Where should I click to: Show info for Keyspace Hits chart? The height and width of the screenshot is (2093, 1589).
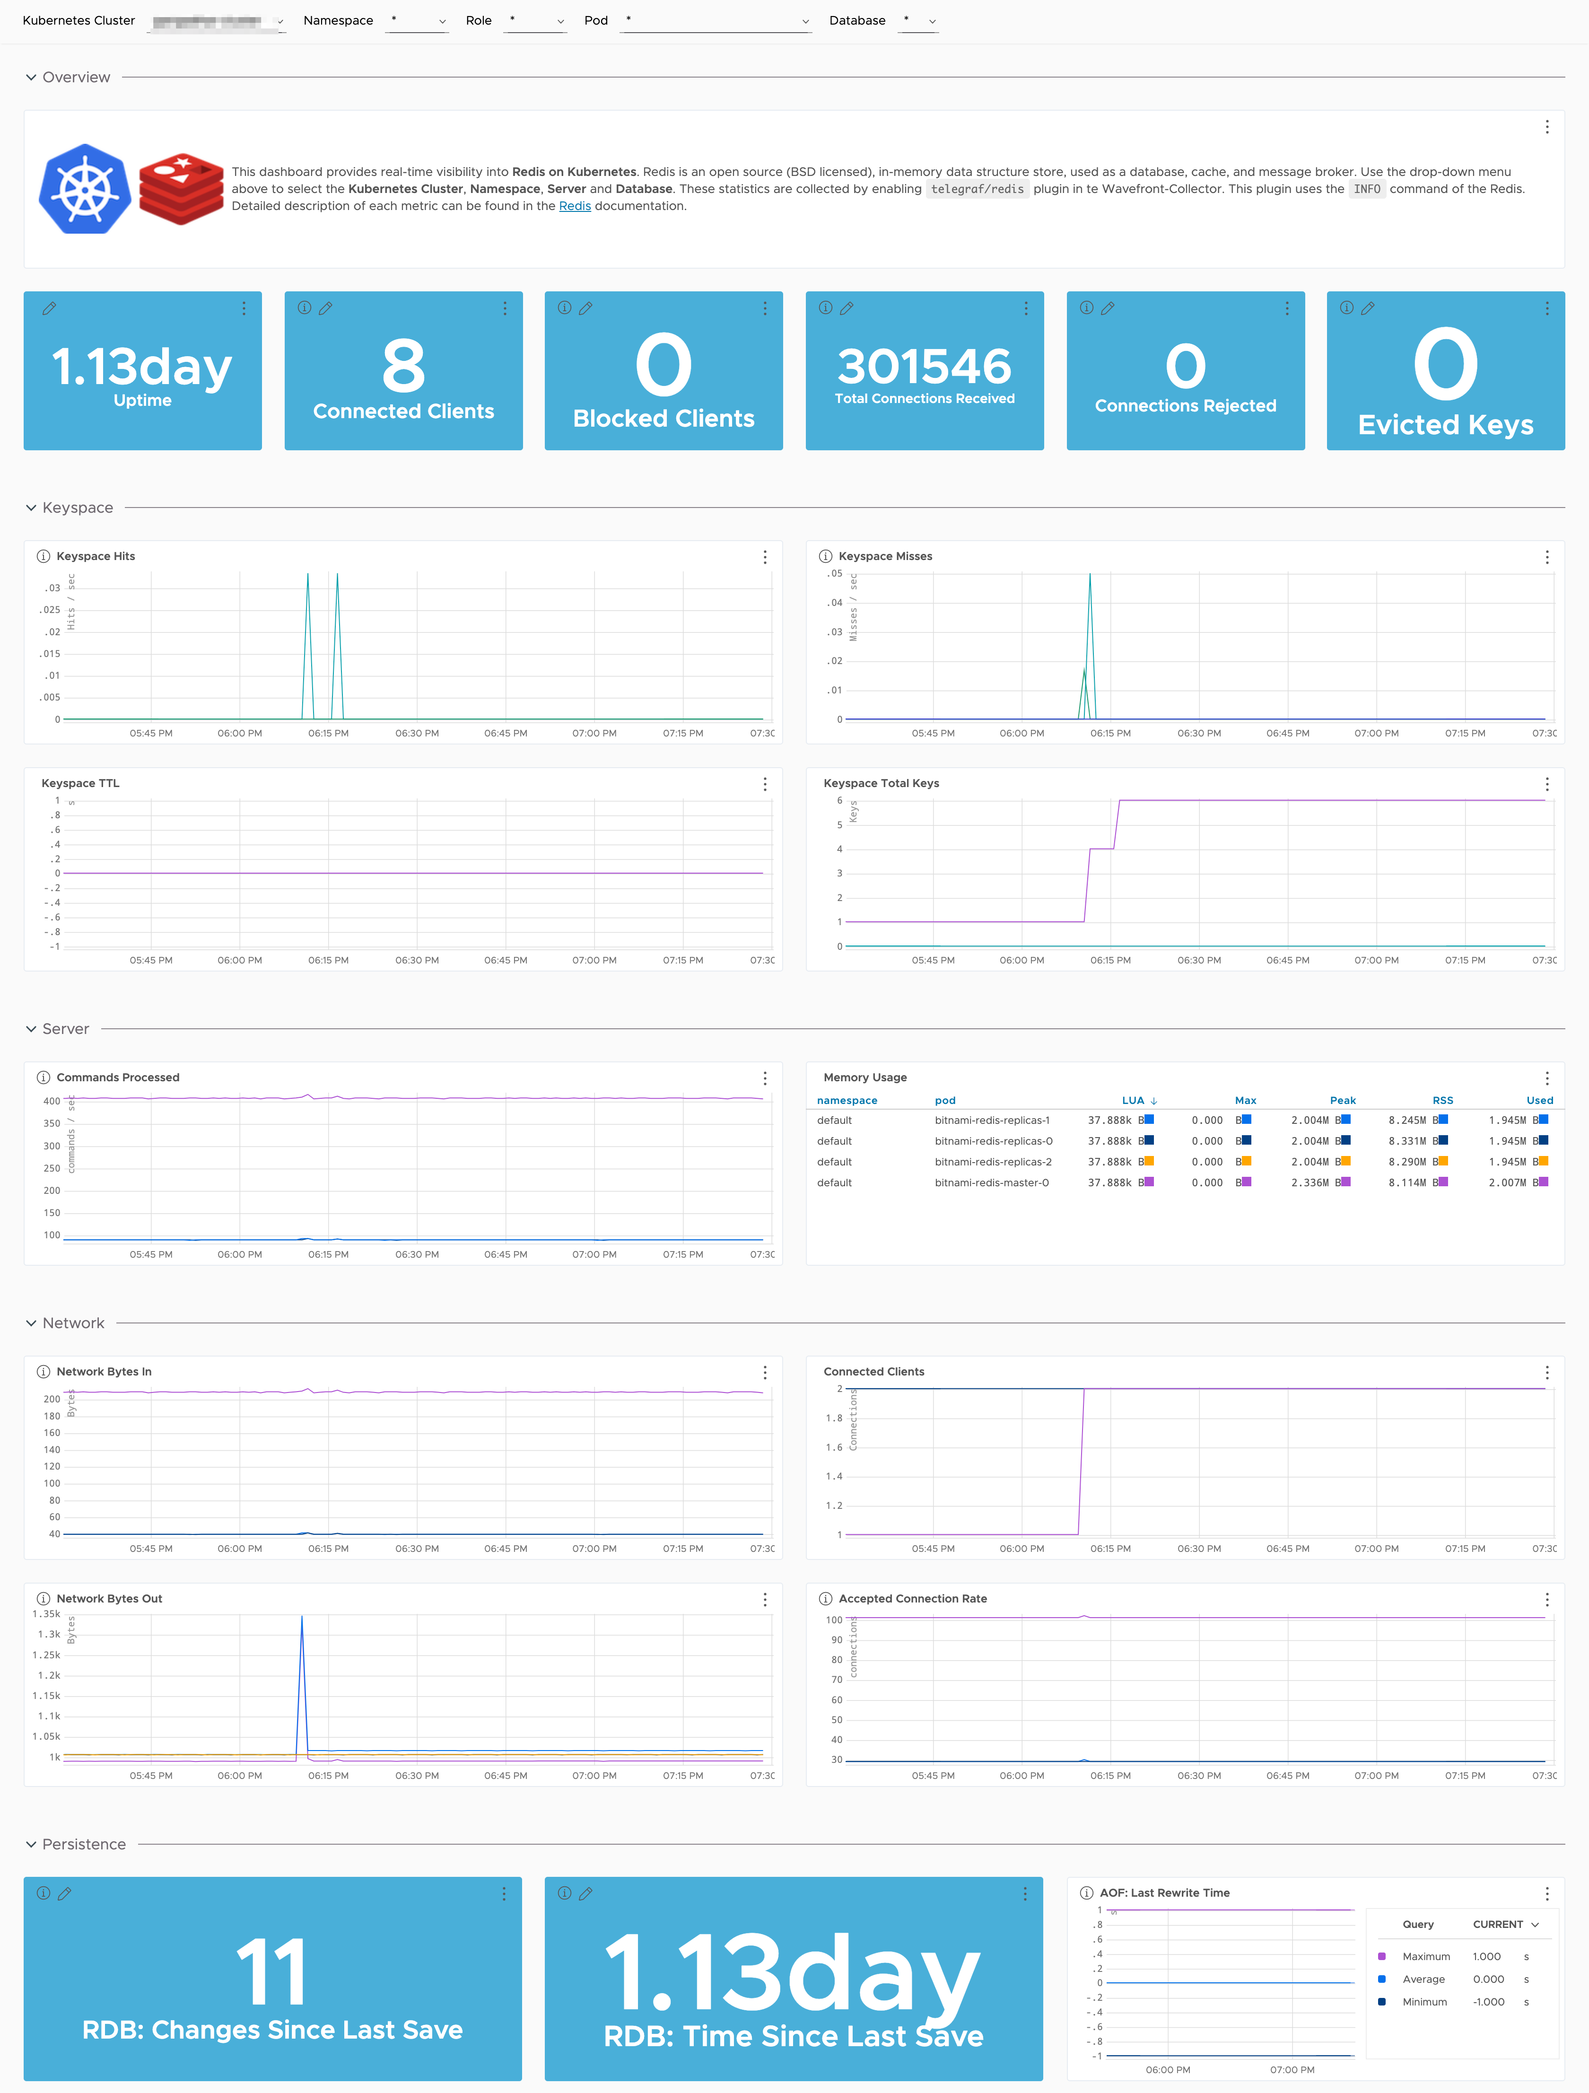tap(44, 556)
